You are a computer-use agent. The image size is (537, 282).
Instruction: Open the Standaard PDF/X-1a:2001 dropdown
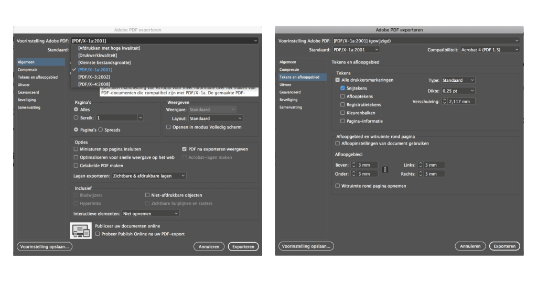pos(356,50)
